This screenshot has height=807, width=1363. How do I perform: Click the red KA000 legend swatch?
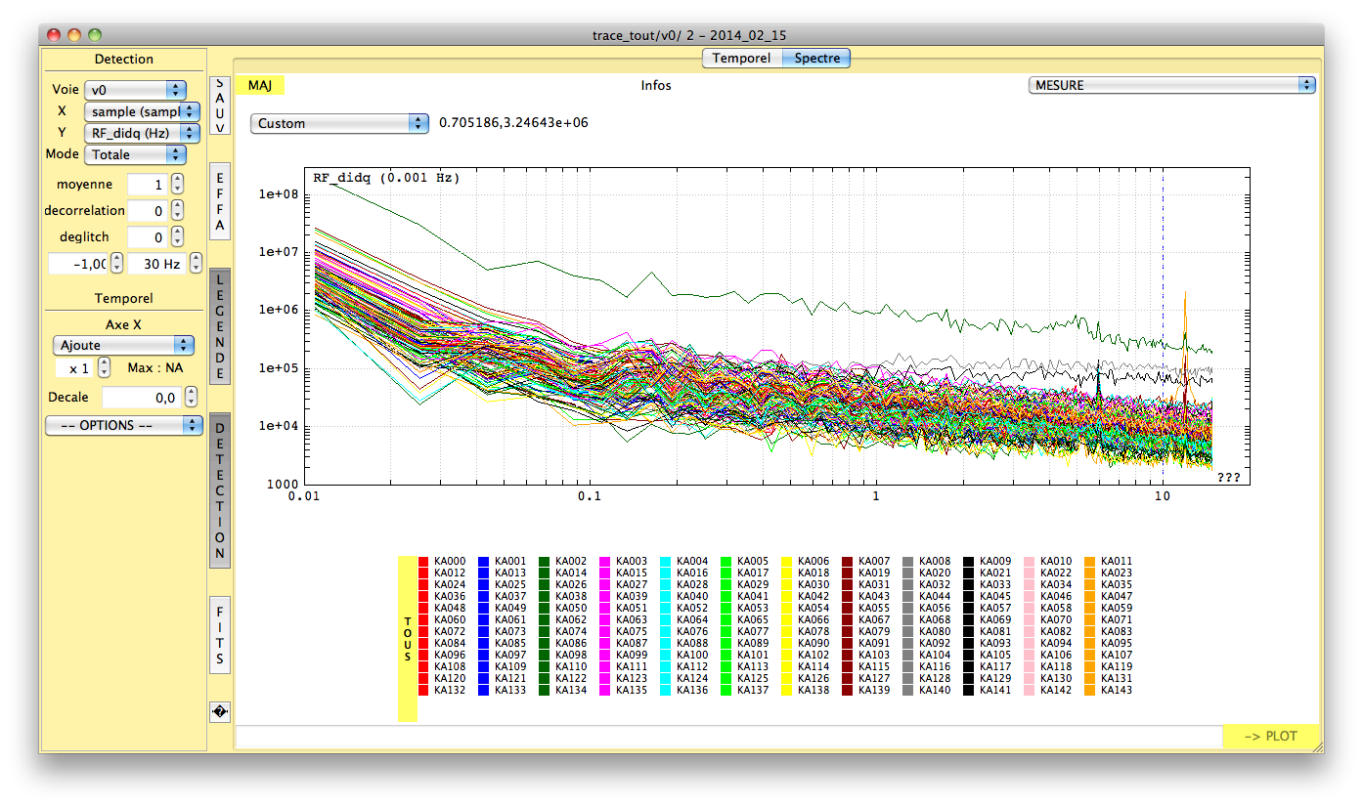pyautogui.click(x=423, y=562)
